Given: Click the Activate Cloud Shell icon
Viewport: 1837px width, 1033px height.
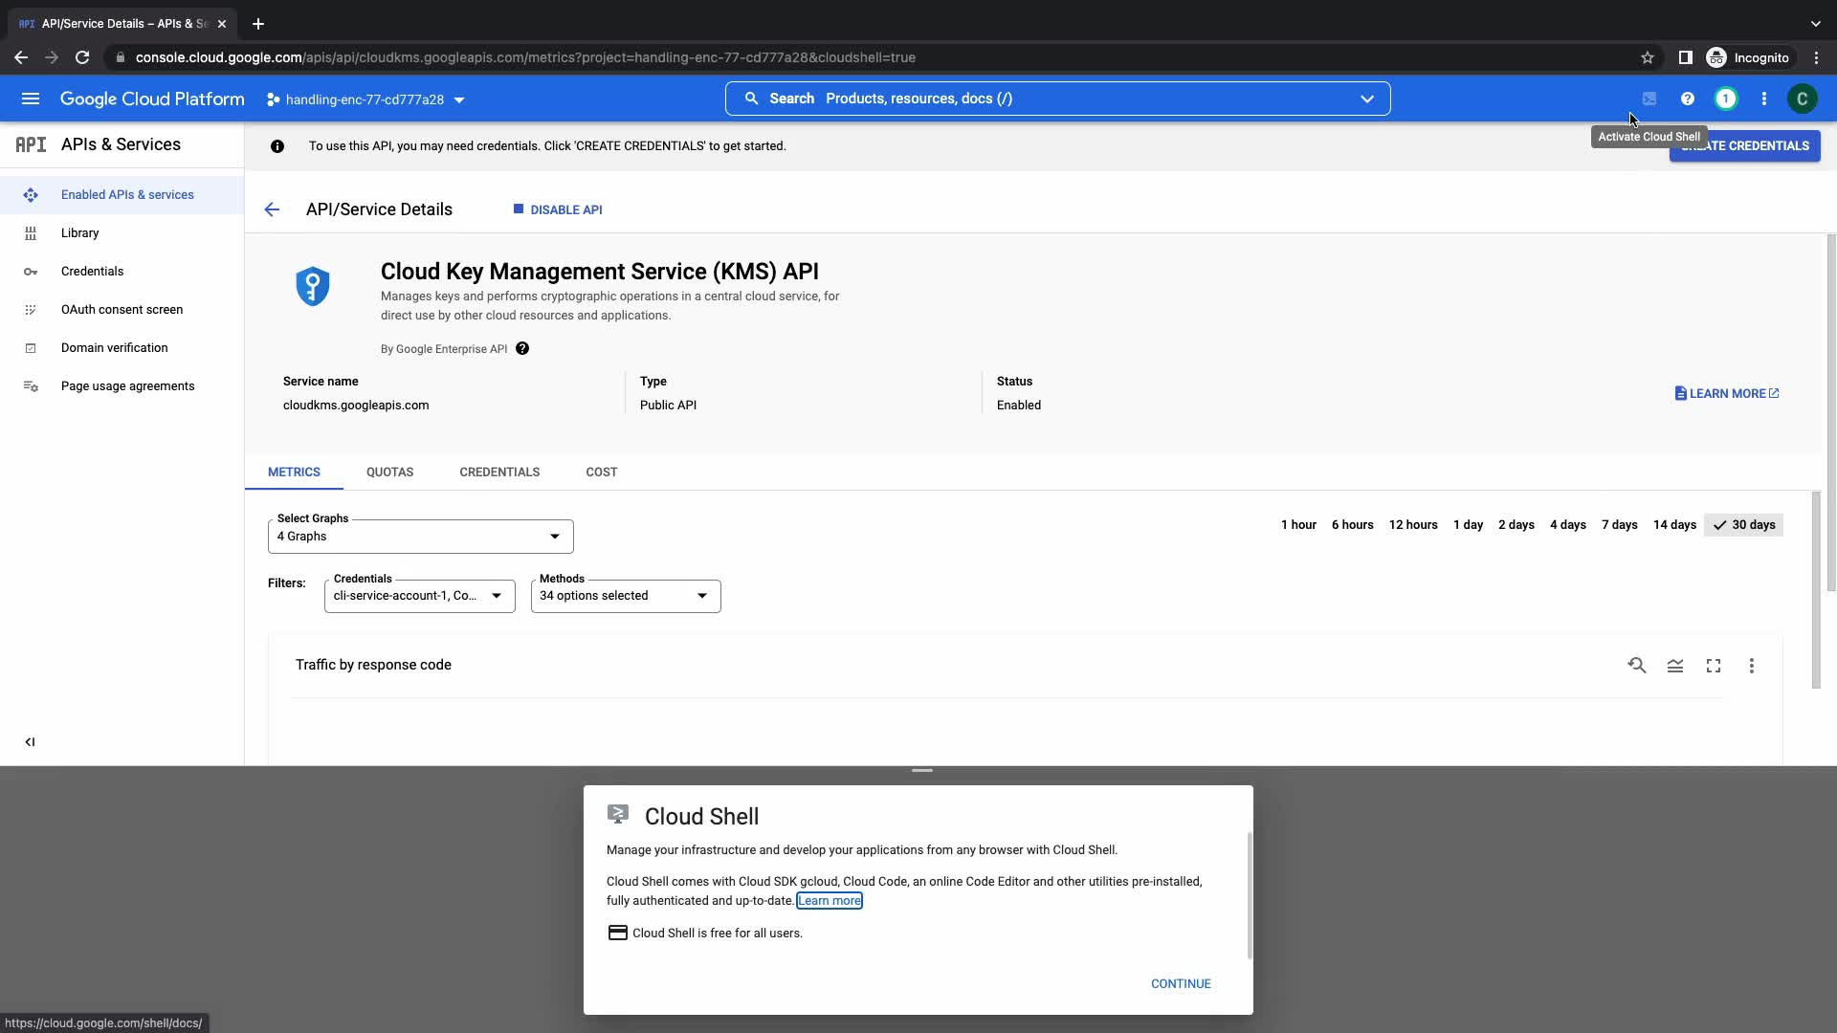Looking at the screenshot, I should point(1649,99).
